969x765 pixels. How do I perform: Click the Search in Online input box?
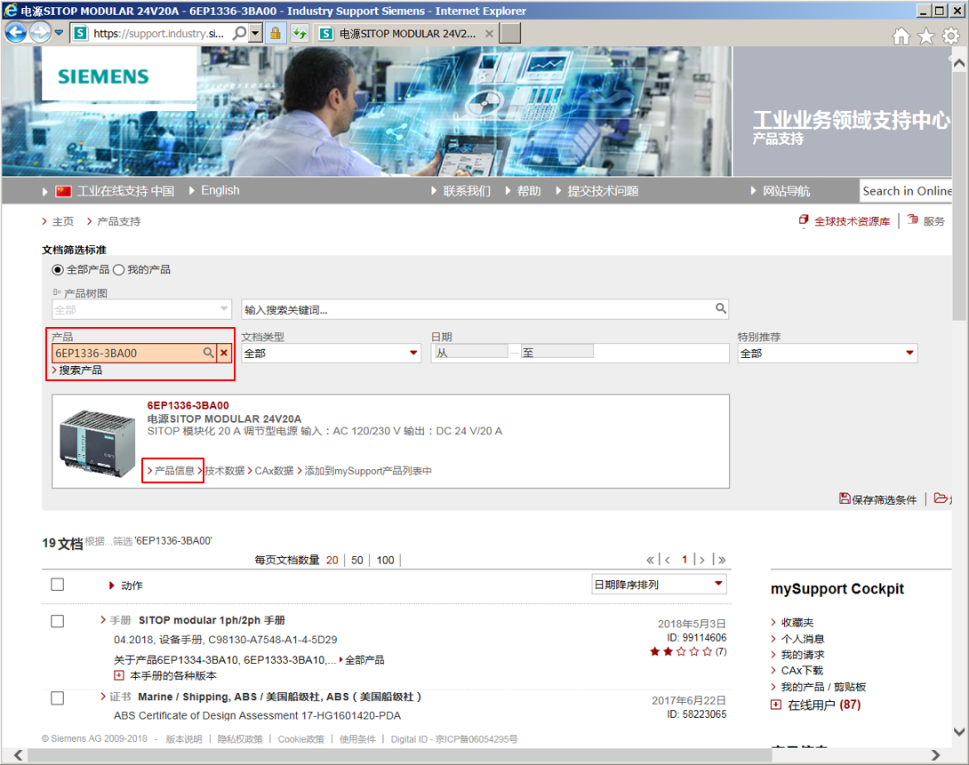click(x=906, y=191)
